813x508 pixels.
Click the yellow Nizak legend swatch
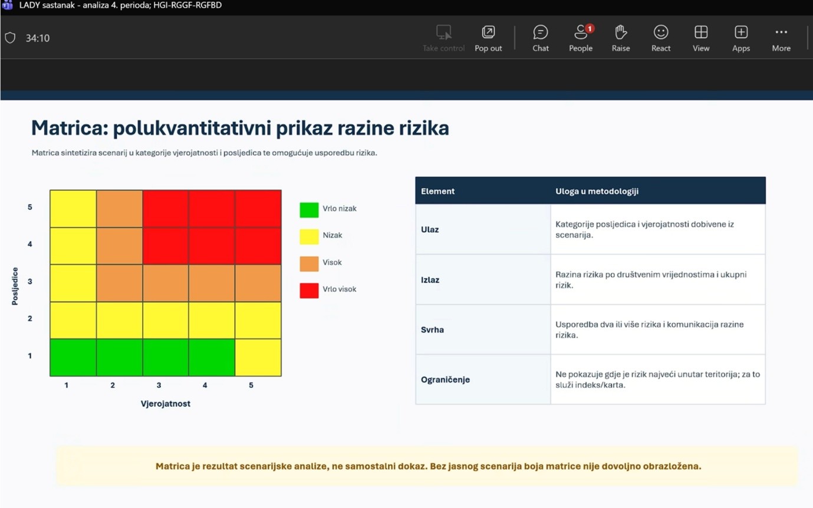[309, 236]
